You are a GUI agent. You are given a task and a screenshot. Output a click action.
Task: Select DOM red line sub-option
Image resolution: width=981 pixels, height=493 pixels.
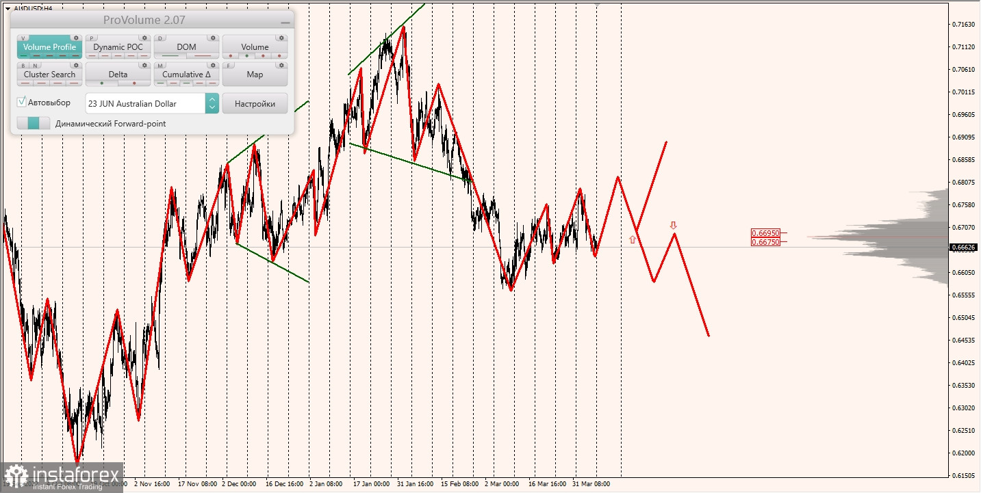click(203, 56)
